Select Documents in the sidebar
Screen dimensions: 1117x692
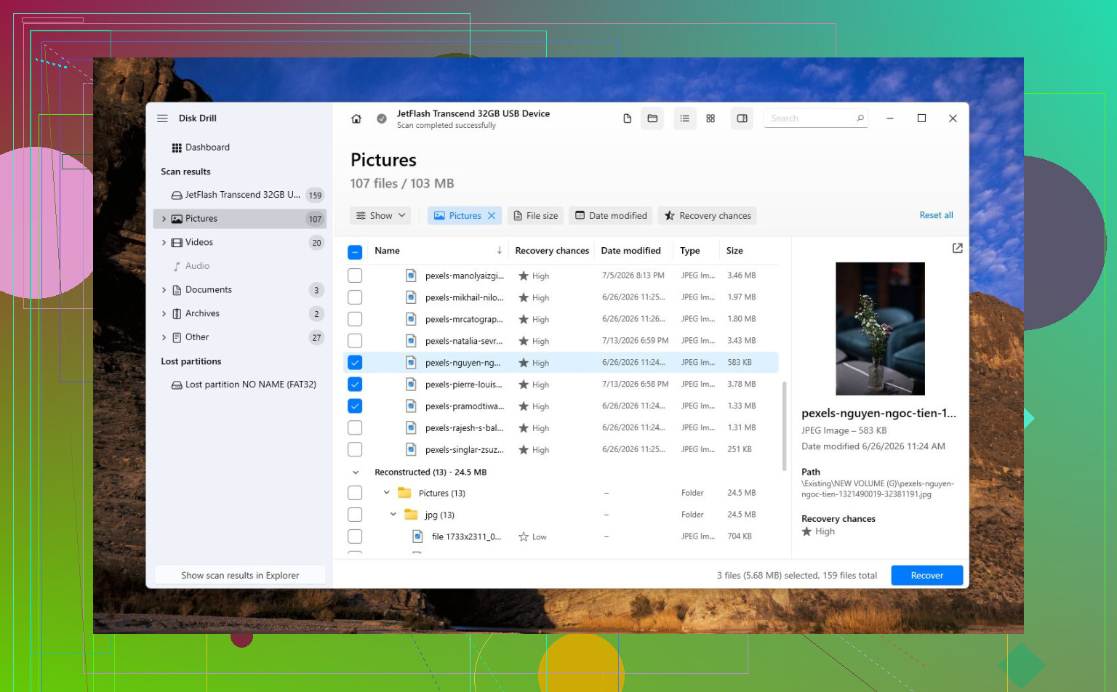[x=240, y=290]
